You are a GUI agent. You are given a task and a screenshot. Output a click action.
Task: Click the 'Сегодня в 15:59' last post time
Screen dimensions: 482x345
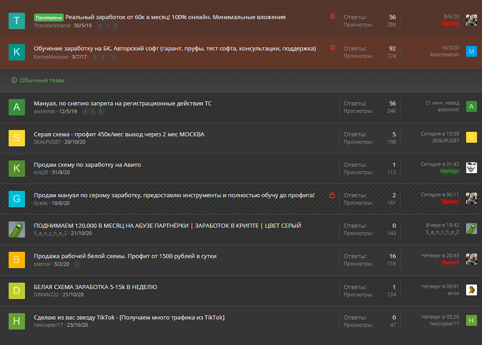(440, 134)
